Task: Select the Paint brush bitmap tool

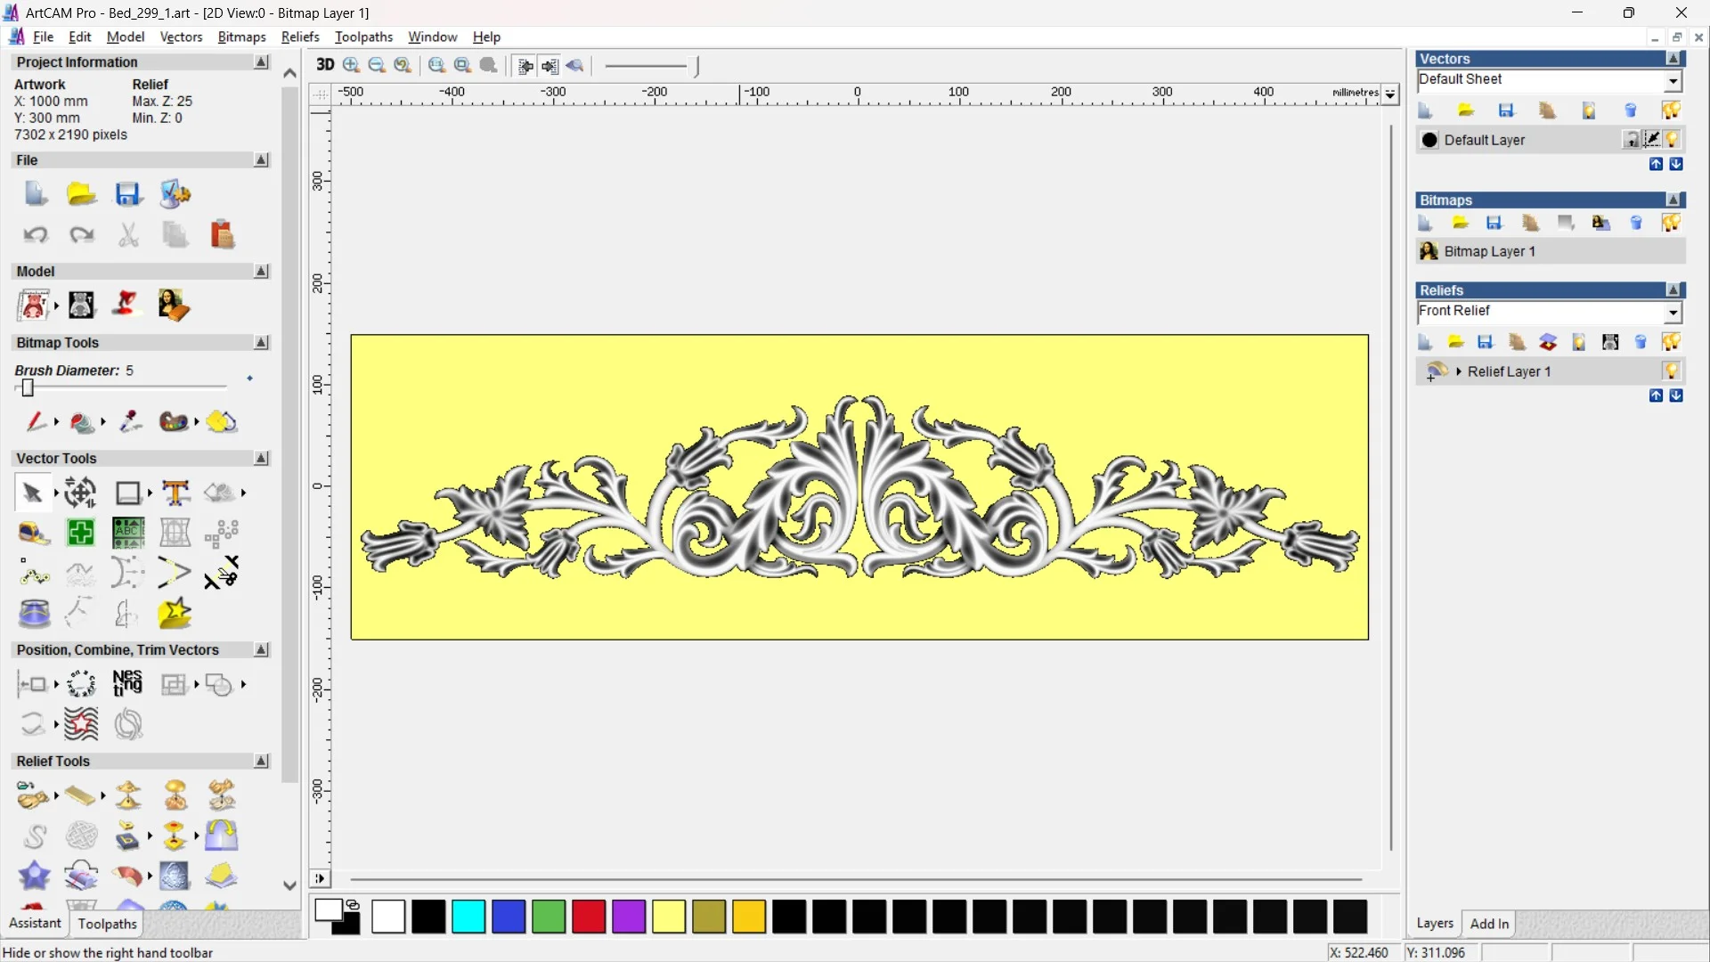Action: (x=36, y=421)
